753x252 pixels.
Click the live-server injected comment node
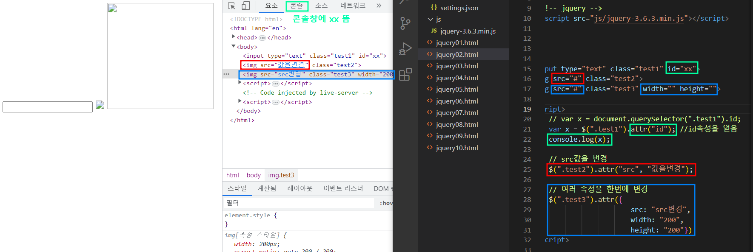click(x=308, y=92)
